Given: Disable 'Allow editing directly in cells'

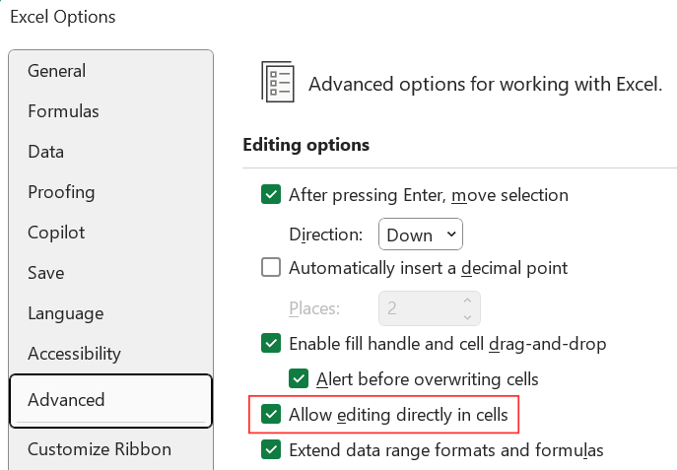Looking at the screenshot, I should 271,415.
